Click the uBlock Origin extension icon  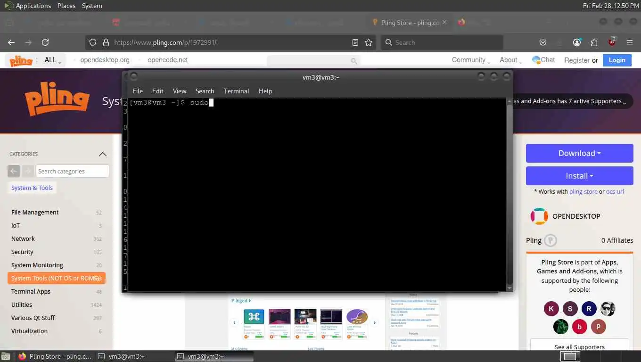pyautogui.click(x=612, y=42)
